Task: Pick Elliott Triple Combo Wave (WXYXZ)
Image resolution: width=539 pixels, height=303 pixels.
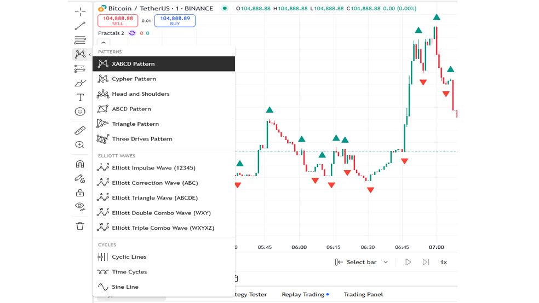Action: coord(164,228)
